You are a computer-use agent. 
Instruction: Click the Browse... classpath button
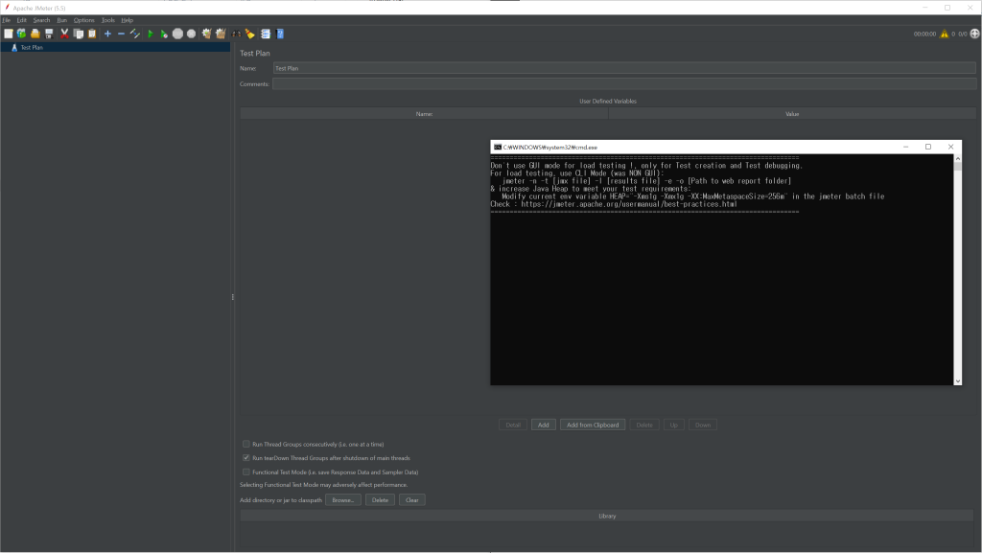(x=343, y=500)
